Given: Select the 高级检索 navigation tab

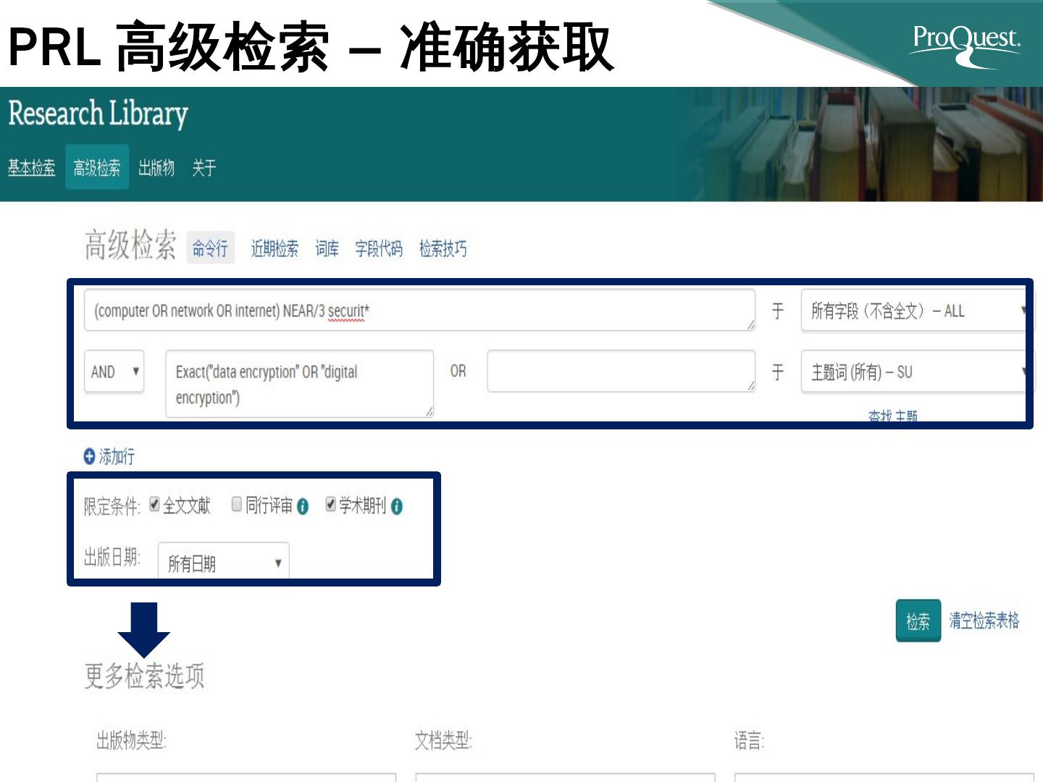Looking at the screenshot, I should click(97, 168).
